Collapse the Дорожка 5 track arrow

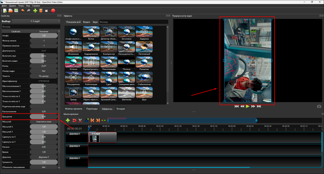67,134
